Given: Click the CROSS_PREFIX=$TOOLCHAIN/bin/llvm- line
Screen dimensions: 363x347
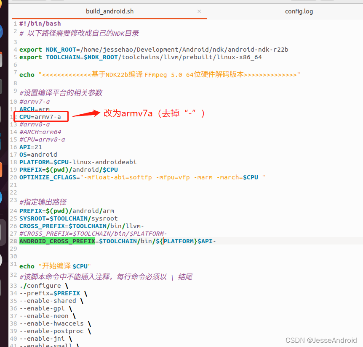Looking at the screenshot, I should point(82,226).
